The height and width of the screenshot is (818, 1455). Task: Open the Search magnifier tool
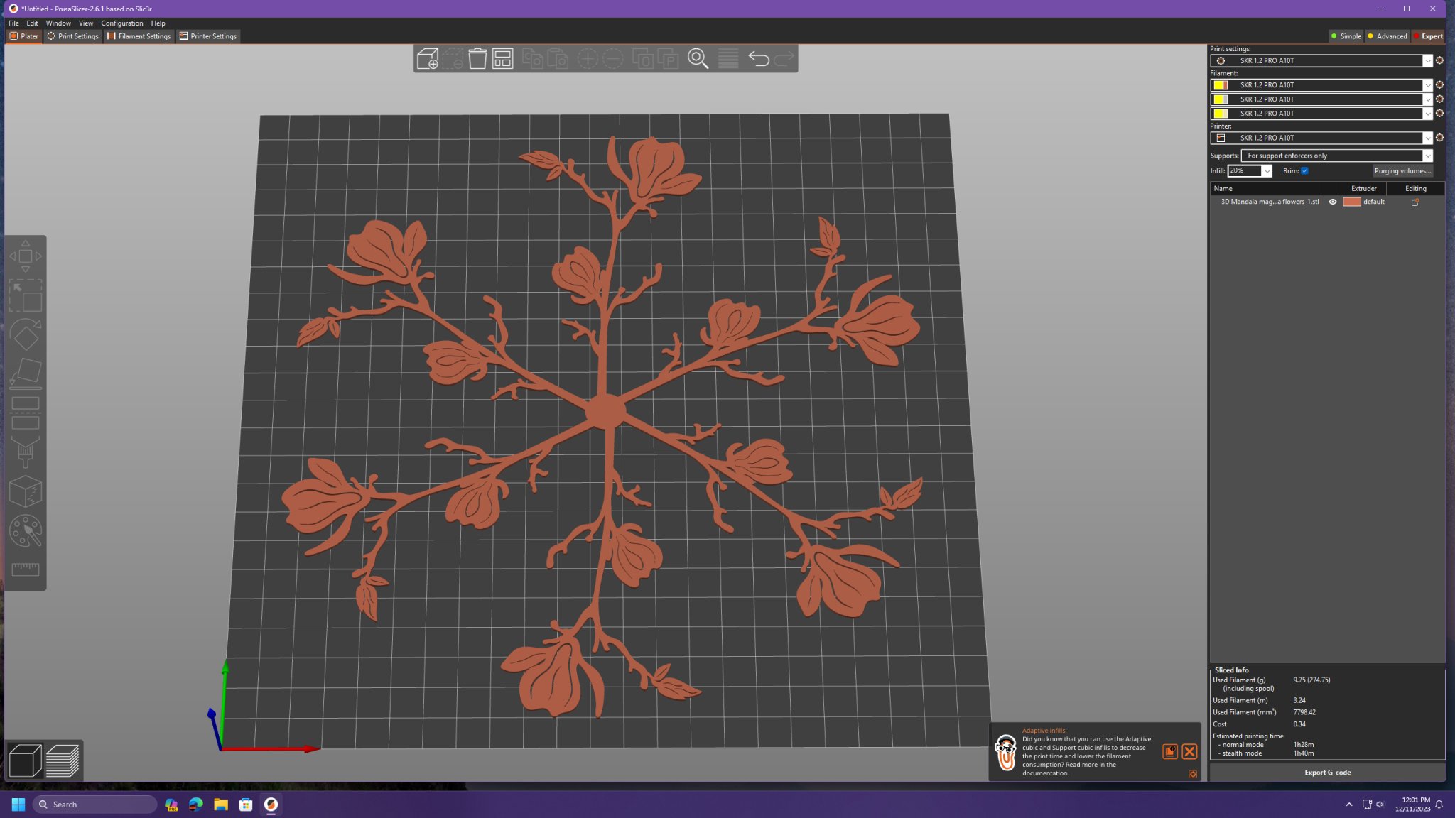698,59
